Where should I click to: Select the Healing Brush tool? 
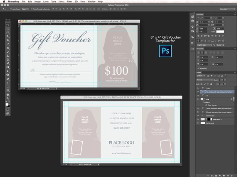click(8, 48)
